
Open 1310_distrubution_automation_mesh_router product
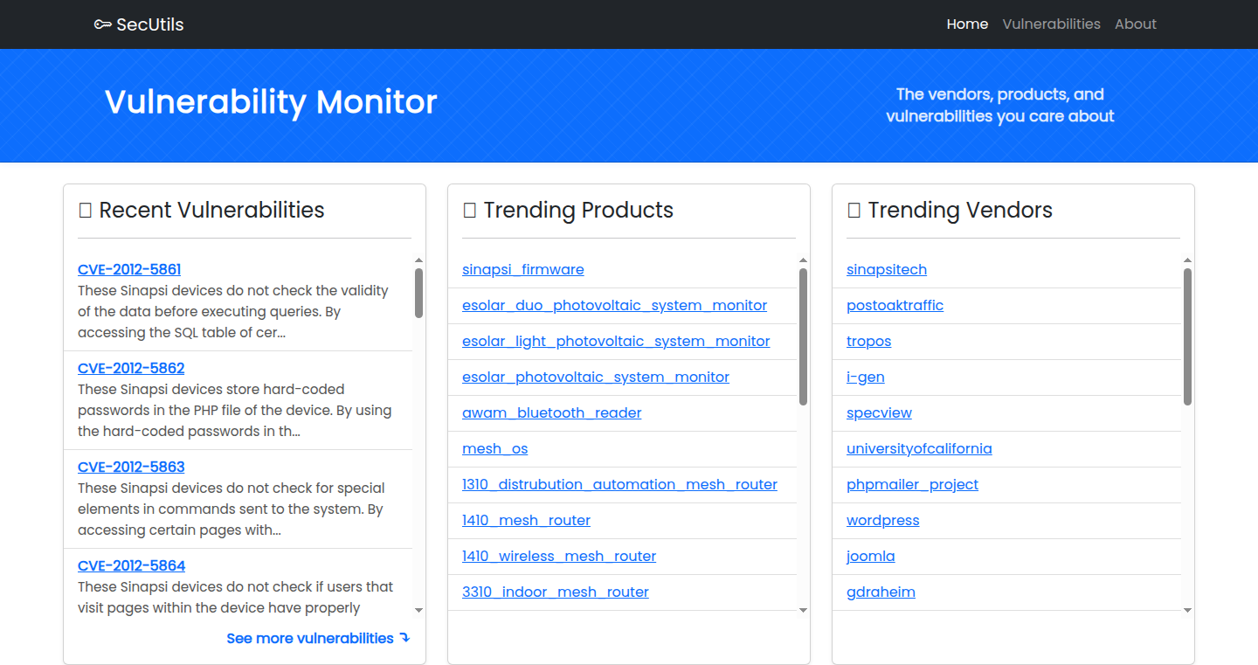coord(619,484)
